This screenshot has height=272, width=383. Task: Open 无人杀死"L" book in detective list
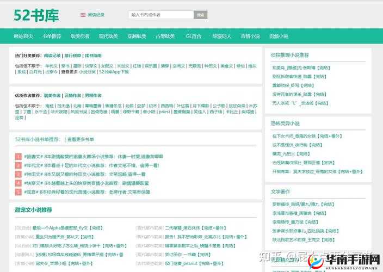(x=300, y=103)
